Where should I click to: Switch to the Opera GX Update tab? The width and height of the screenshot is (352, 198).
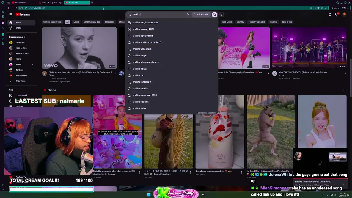51,2
